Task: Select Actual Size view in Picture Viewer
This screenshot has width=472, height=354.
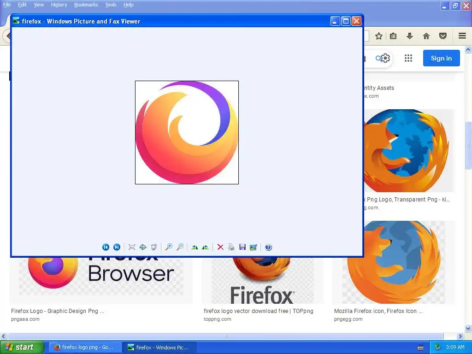Action: point(143,247)
